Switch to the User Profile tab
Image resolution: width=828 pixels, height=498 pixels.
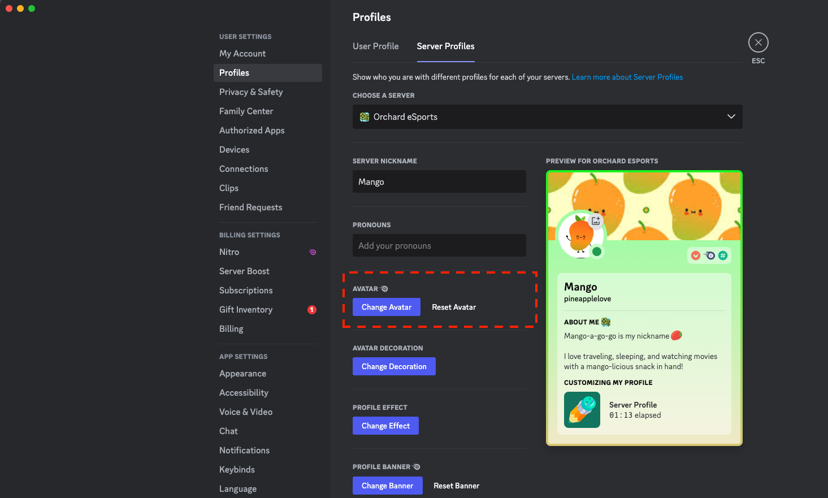(x=375, y=46)
